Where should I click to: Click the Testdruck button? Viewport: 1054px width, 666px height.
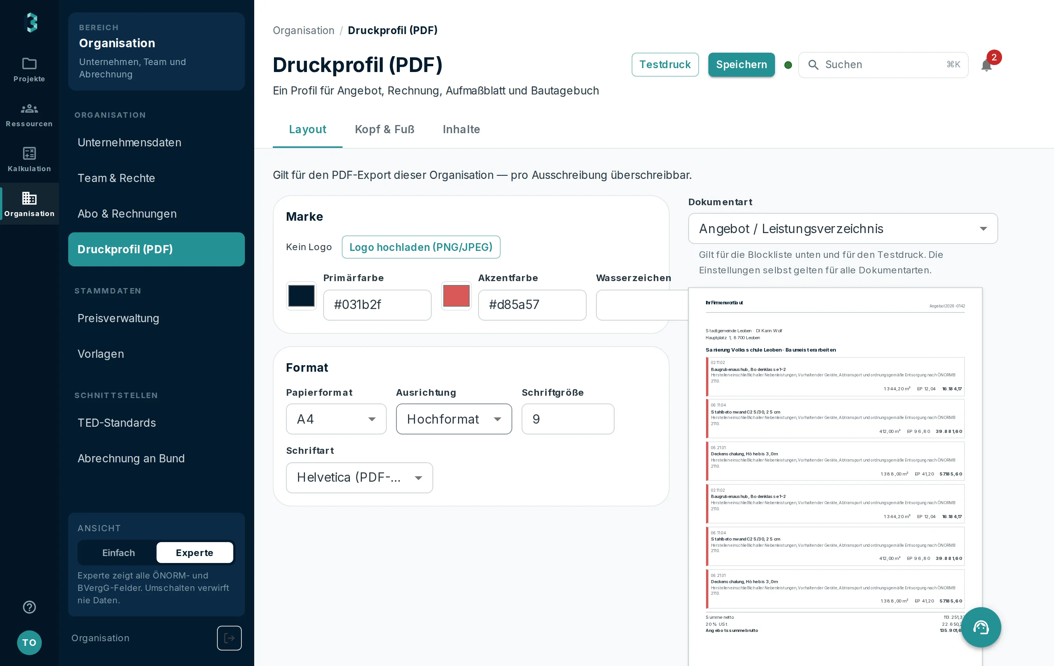coord(665,65)
